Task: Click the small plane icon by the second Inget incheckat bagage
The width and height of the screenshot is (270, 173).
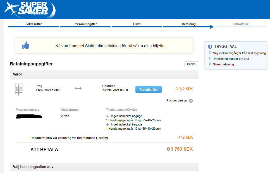Action: click(107, 125)
